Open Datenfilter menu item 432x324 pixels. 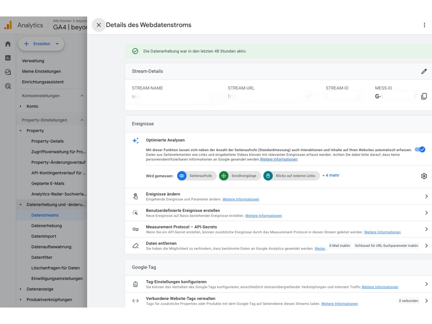tap(42, 257)
